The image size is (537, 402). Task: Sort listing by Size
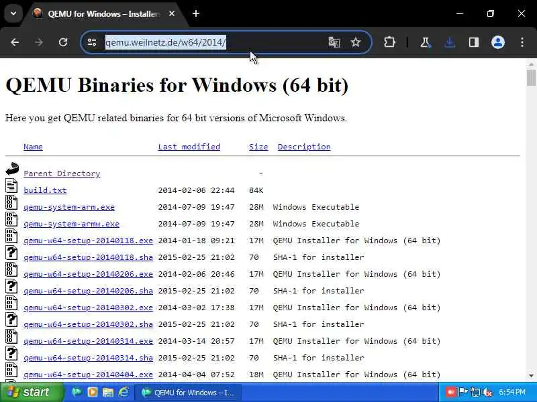tap(258, 147)
